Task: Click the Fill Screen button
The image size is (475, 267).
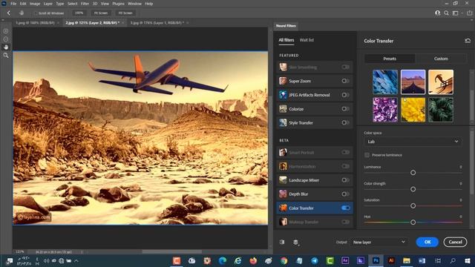Action: click(x=125, y=13)
